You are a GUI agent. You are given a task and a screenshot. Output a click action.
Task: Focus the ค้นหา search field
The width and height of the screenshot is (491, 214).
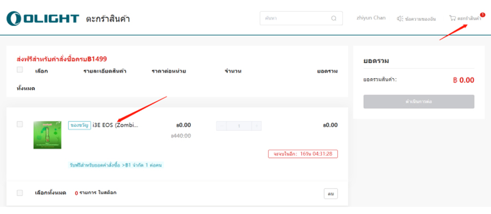[x=295, y=19]
